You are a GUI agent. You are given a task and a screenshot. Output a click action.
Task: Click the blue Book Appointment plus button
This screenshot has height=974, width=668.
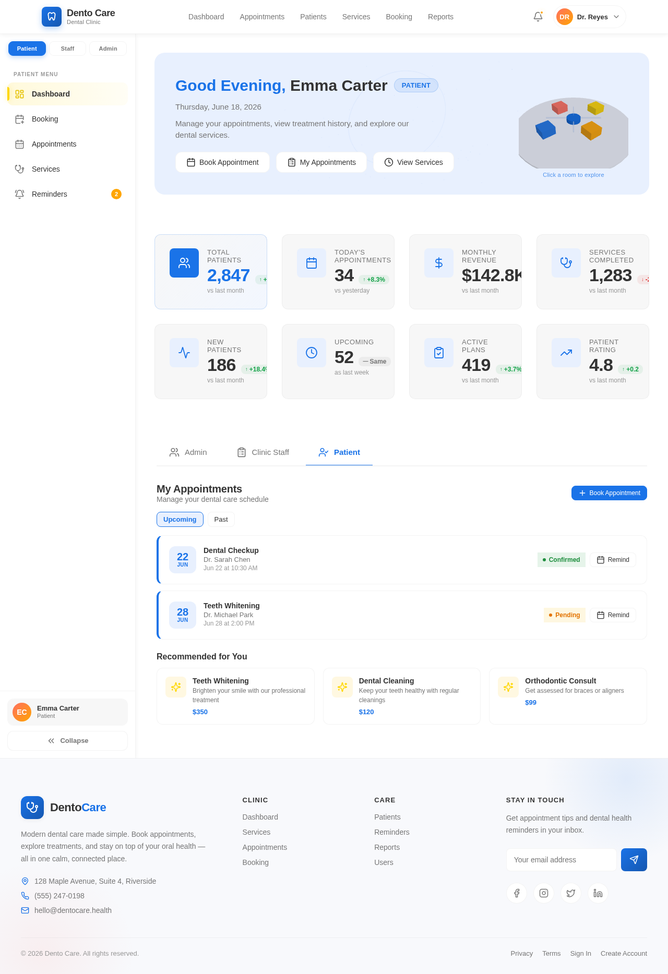[609, 493]
